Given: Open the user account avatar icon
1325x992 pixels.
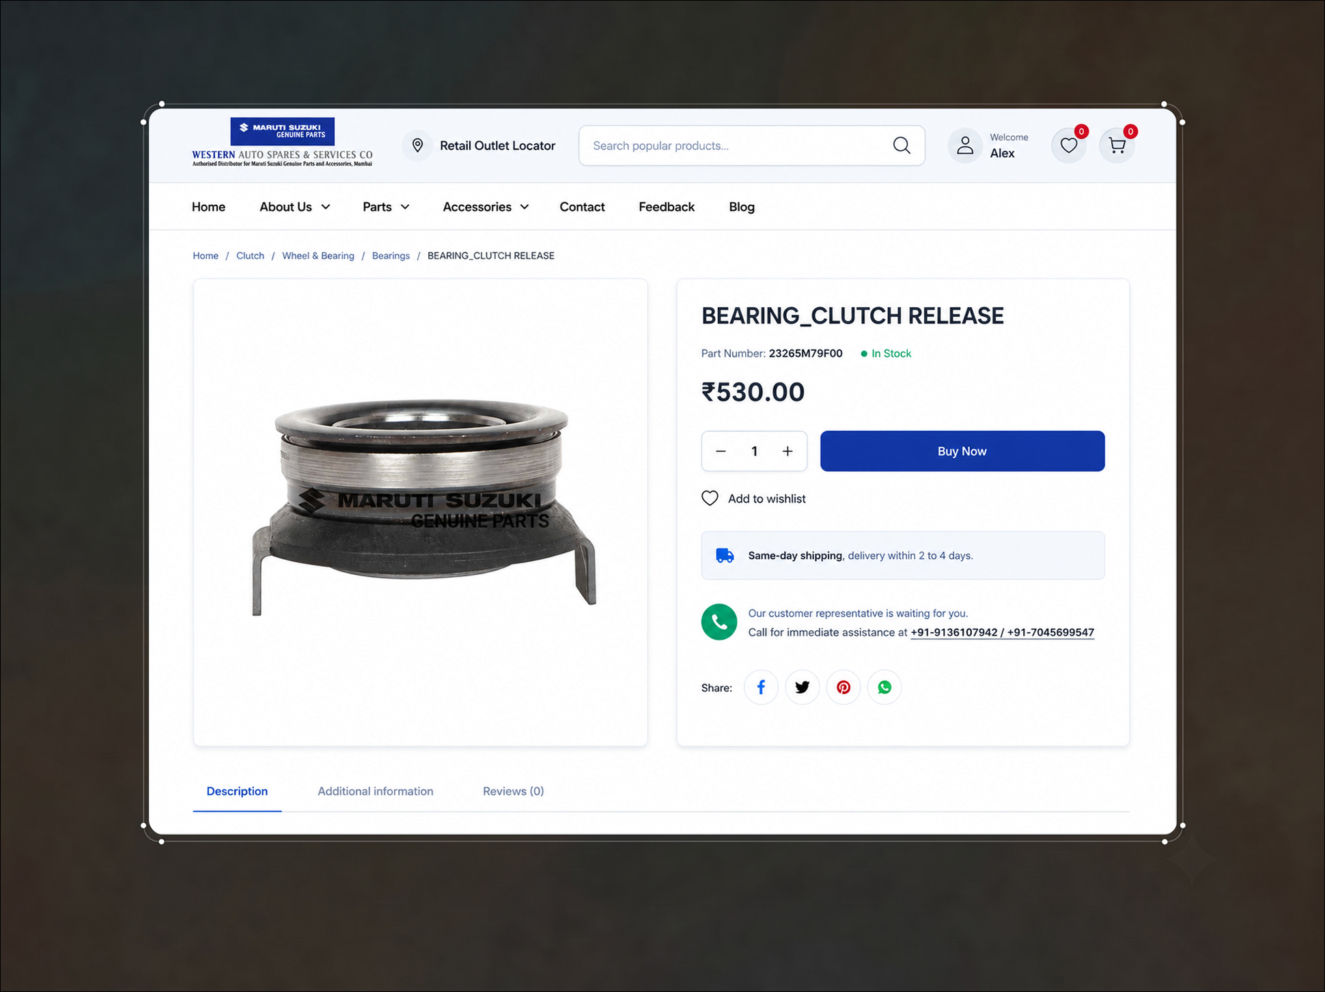Looking at the screenshot, I should 965,145.
